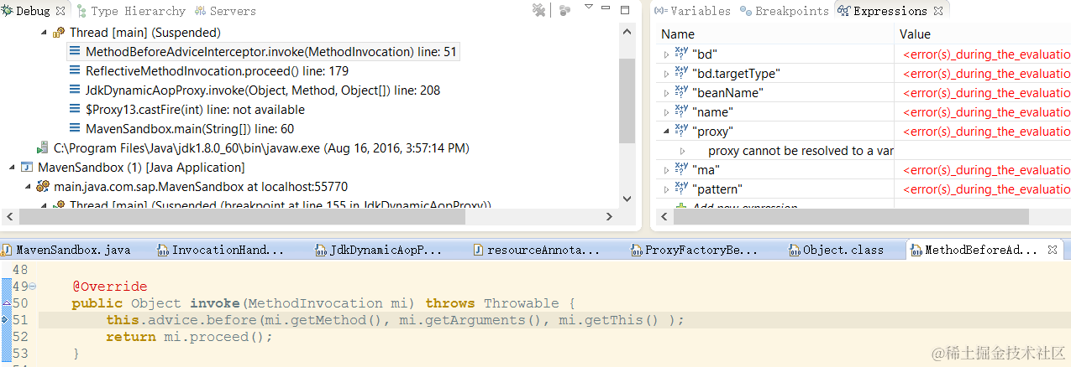Collapse the Thread [main] (Suspended) node

pyautogui.click(x=43, y=33)
